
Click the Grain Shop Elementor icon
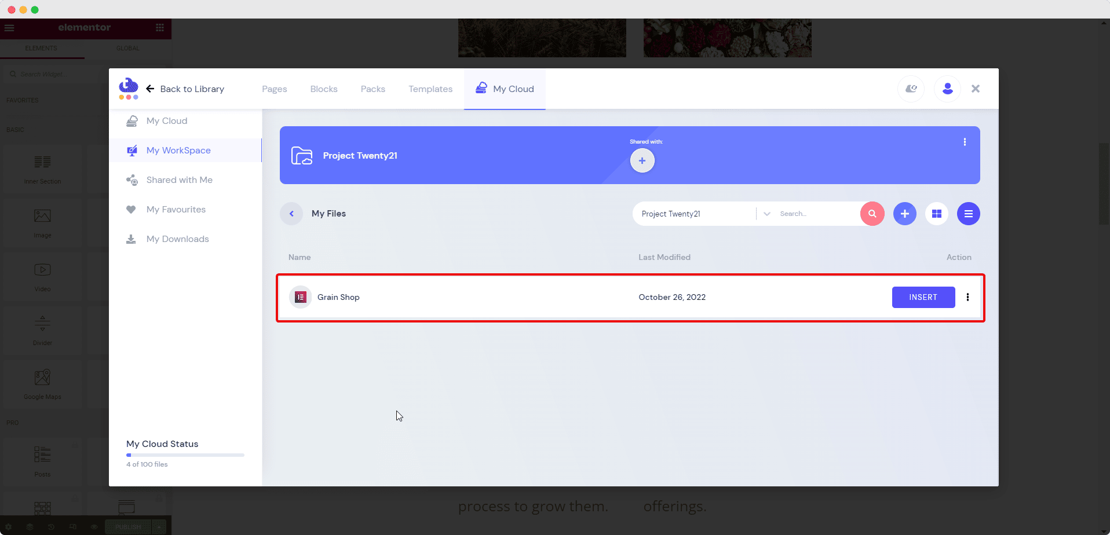coord(301,297)
